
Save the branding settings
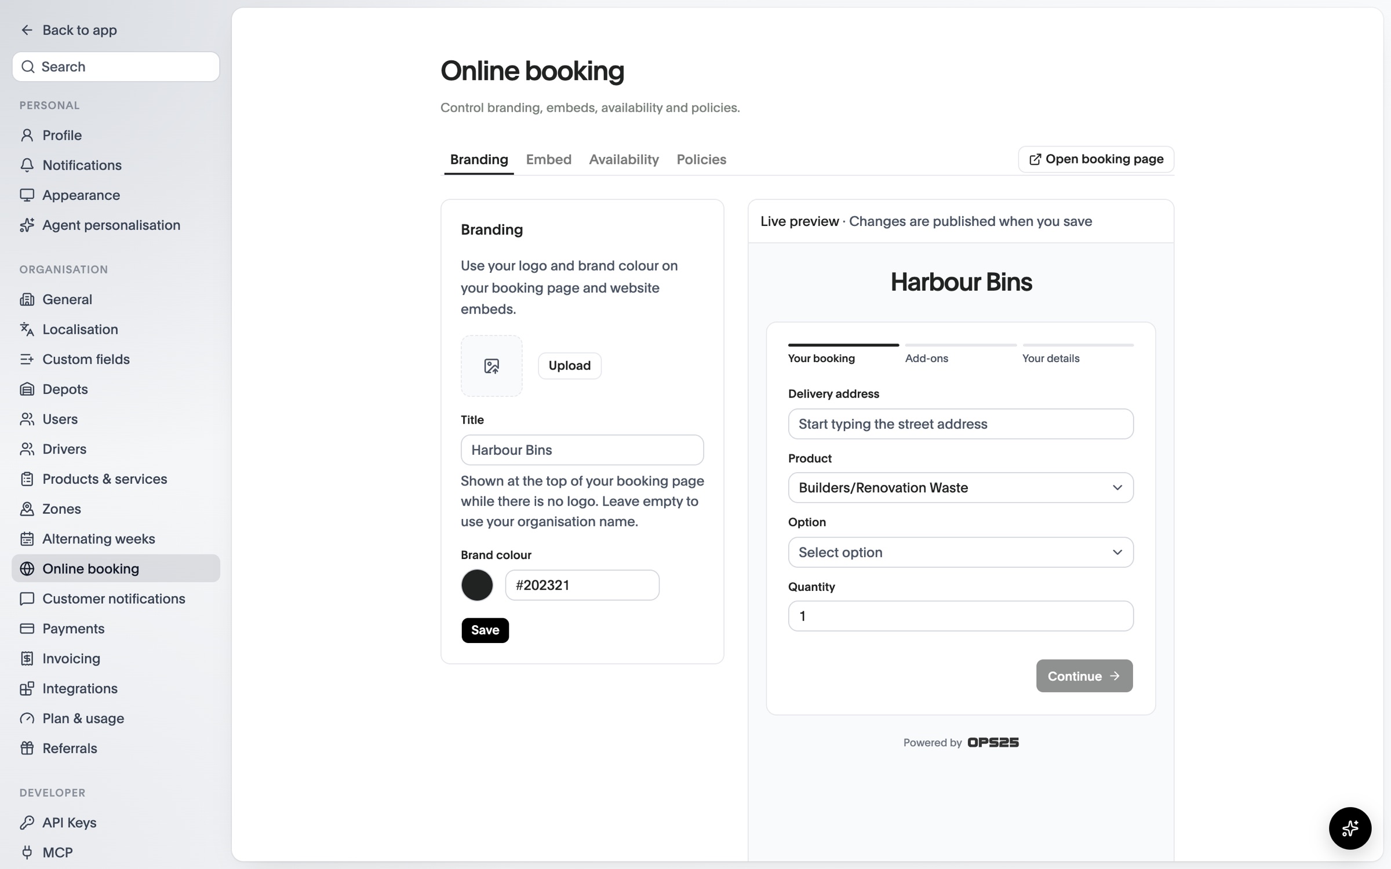tap(485, 630)
